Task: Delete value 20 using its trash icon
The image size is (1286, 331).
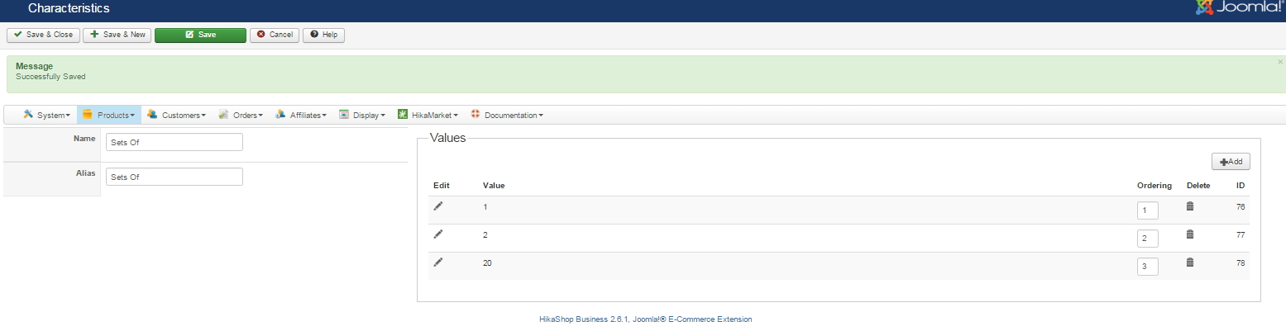Action: (x=1190, y=262)
